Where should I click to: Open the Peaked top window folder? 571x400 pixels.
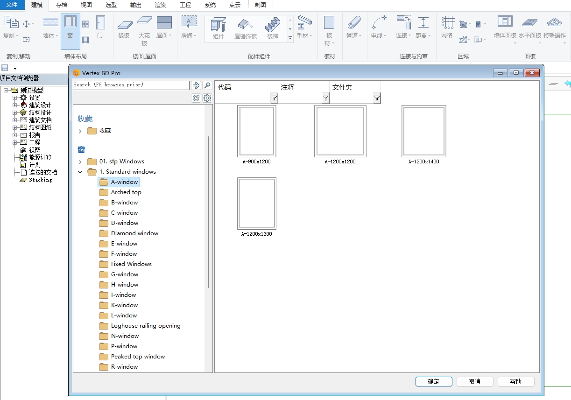coord(138,357)
